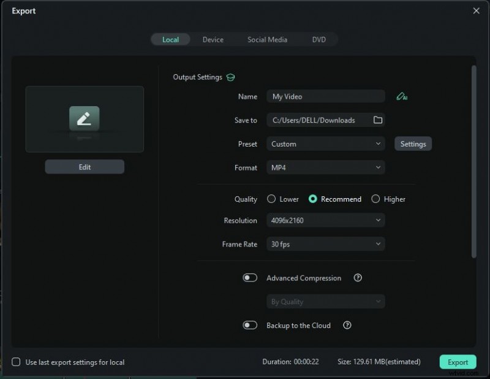Select the DVD tab
The image size is (490, 379).
click(319, 39)
